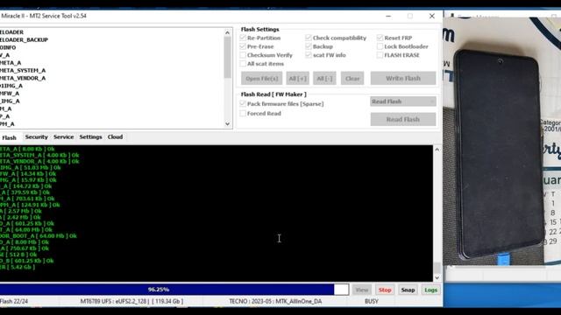The width and height of the screenshot is (561, 315).
Task: Switch to the Flash tab
Action: (x=10, y=137)
